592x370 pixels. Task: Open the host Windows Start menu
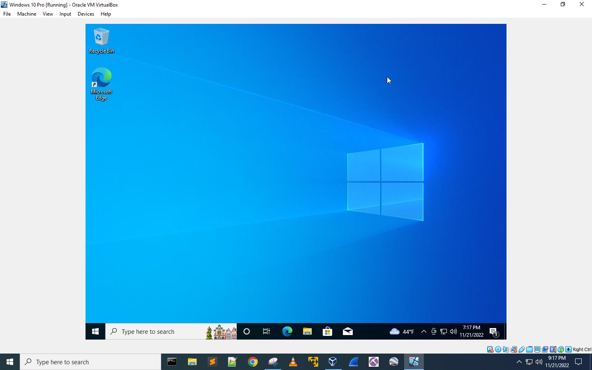coord(10,362)
